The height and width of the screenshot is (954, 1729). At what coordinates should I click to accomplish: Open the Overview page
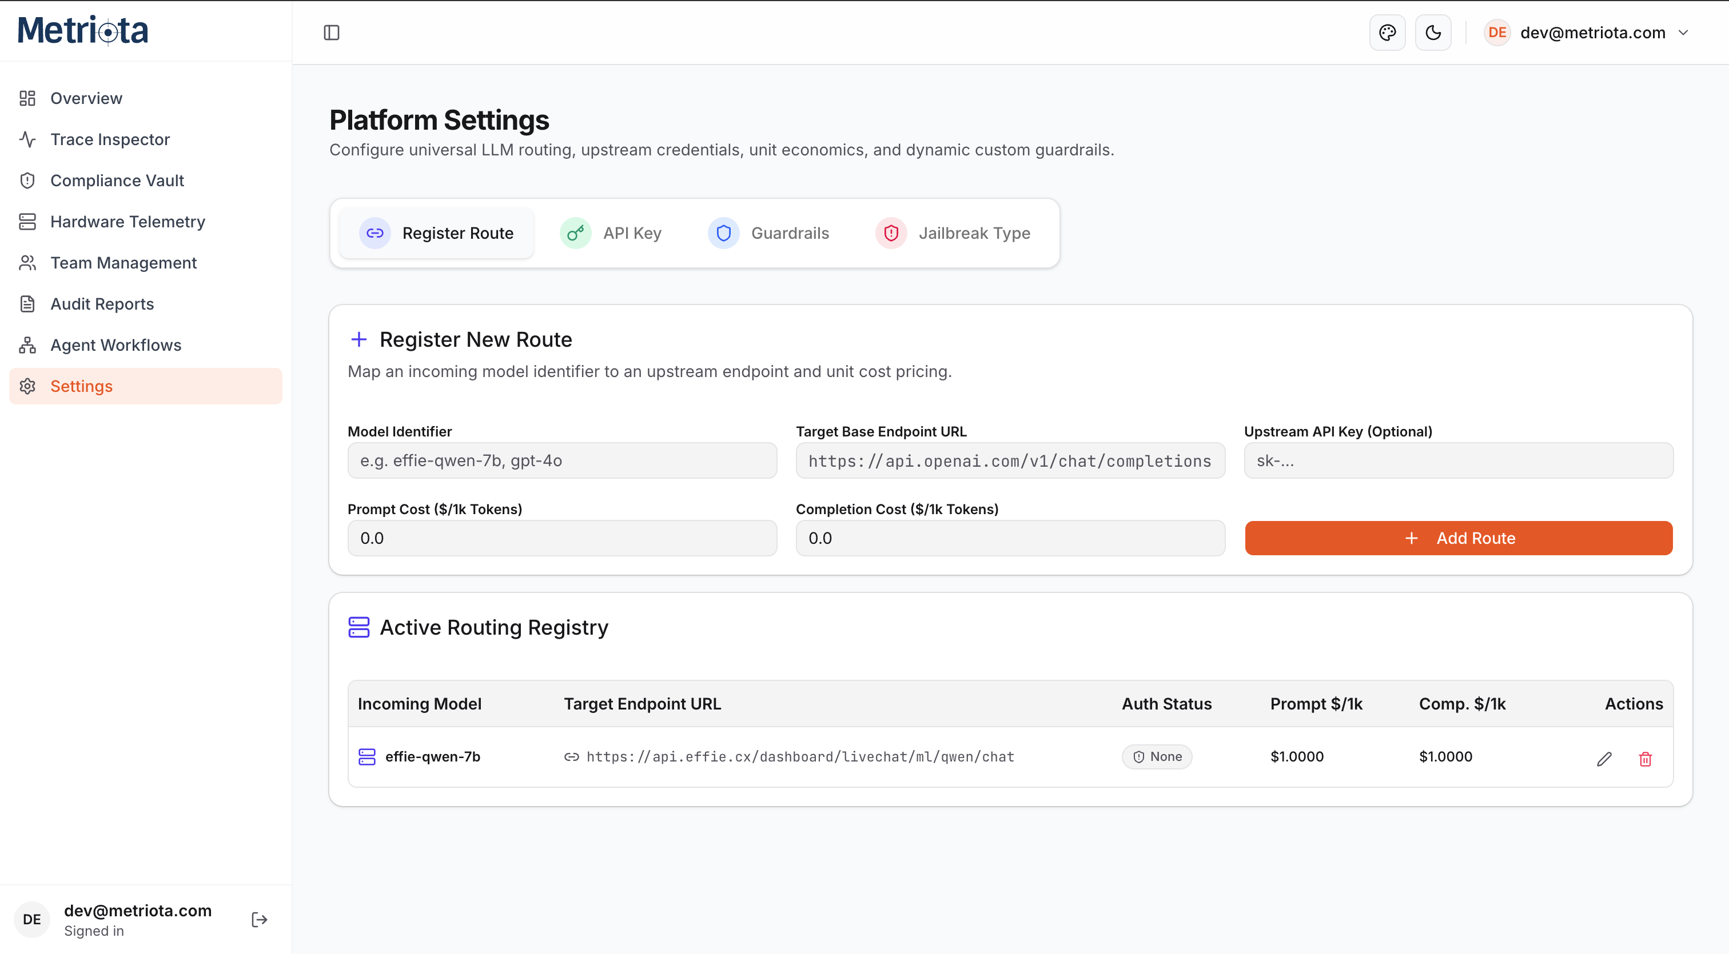point(146,98)
